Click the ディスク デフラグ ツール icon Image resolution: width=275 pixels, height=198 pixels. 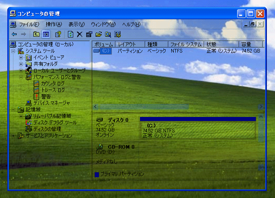coord(28,123)
